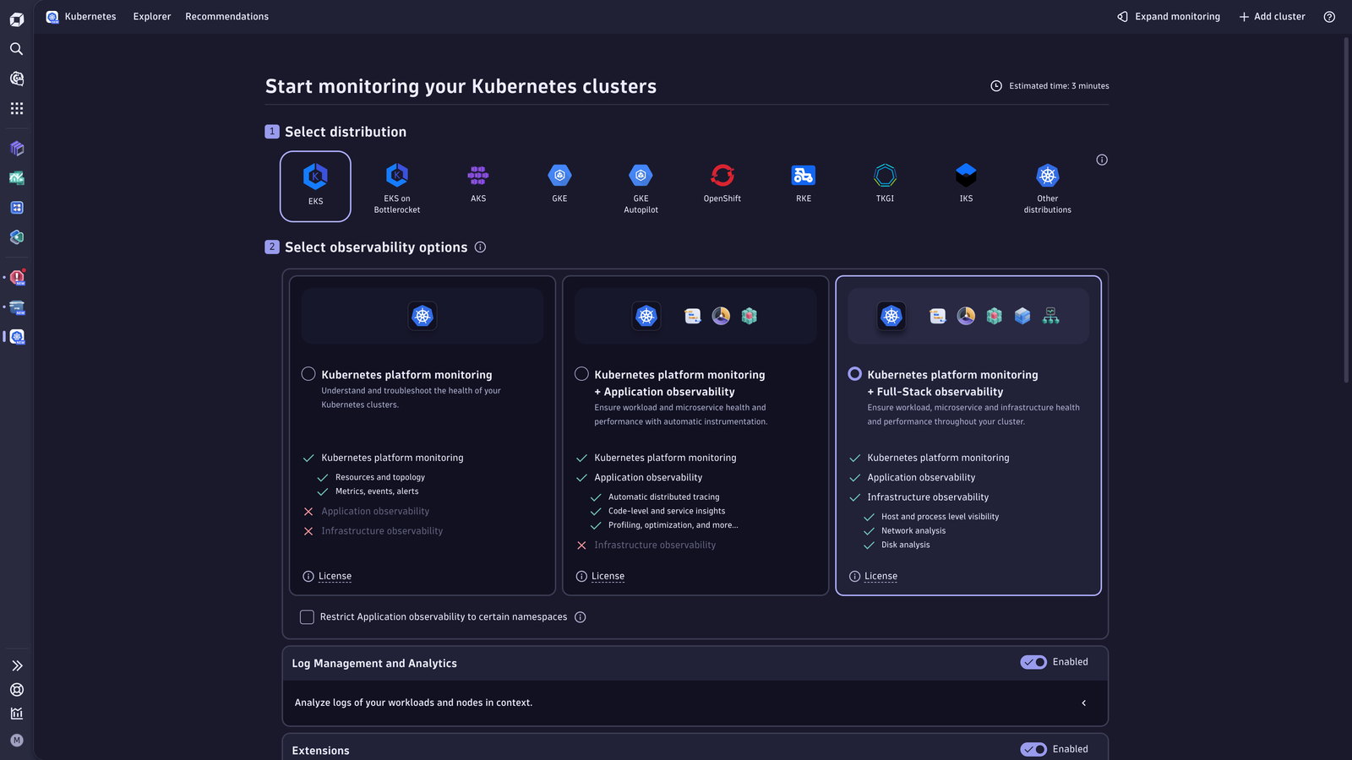The image size is (1352, 760).
Task: Switch to the Recommendations tab
Action: (227, 17)
